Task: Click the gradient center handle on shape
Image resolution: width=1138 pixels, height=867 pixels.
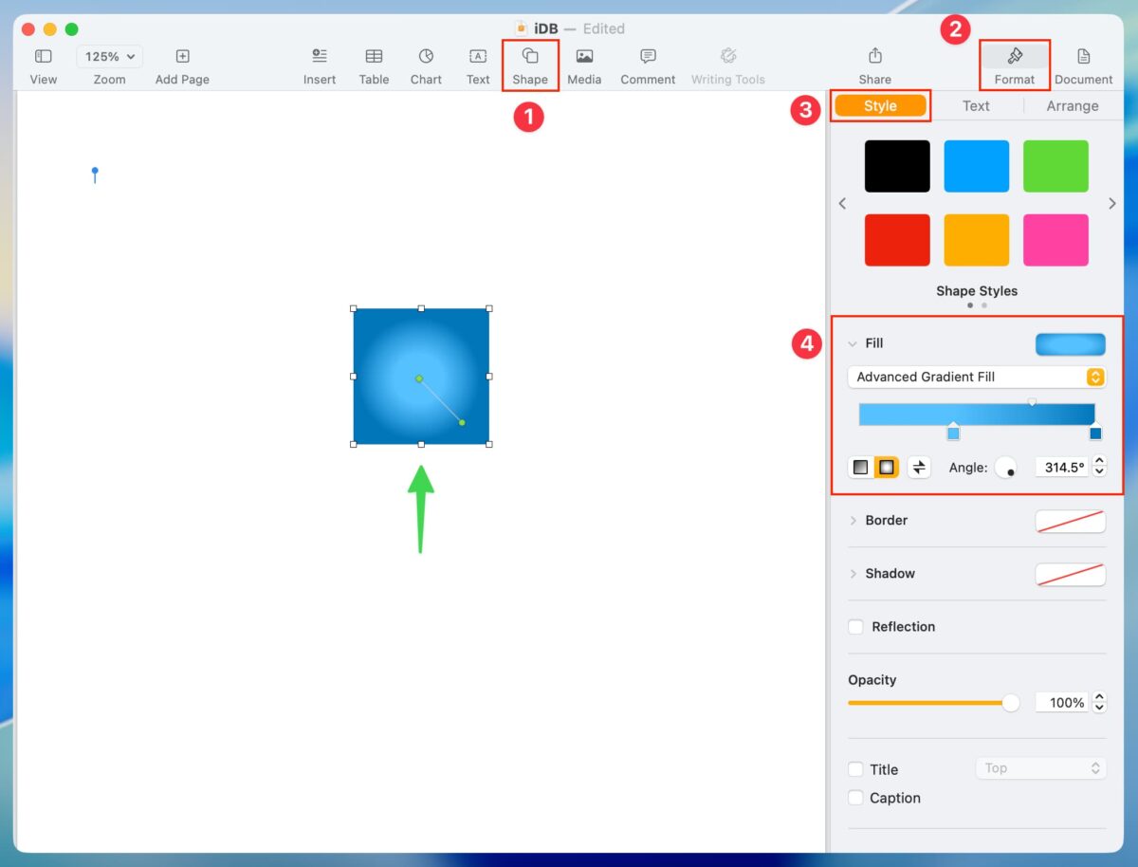Action: coord(418,378)
